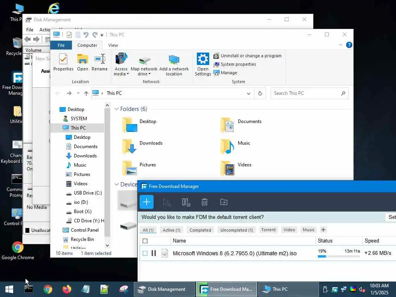This screenshot has width=396, height=297.
Task: Click Manage in the System group
Action: click(225, 73)
